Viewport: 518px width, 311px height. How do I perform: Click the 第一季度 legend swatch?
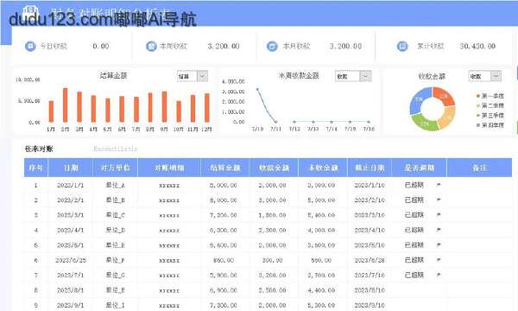click(x=477, y=96)
